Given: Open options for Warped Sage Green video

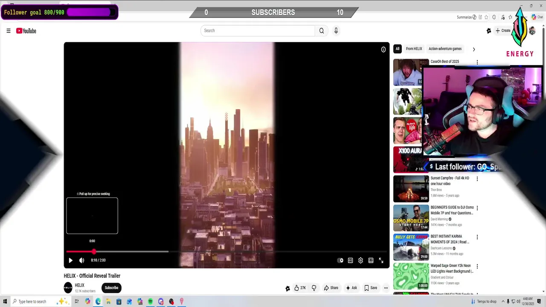Looking at the screenshot, I should click(x=477, y=266).
